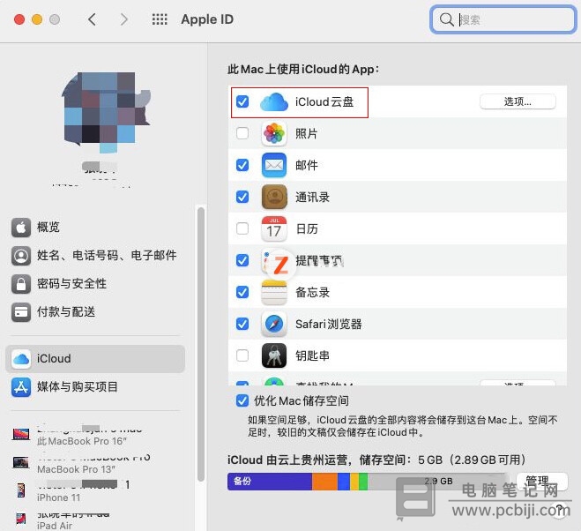
Task: Click the forward navigation arrow
Action: click(x=123, y=19)
